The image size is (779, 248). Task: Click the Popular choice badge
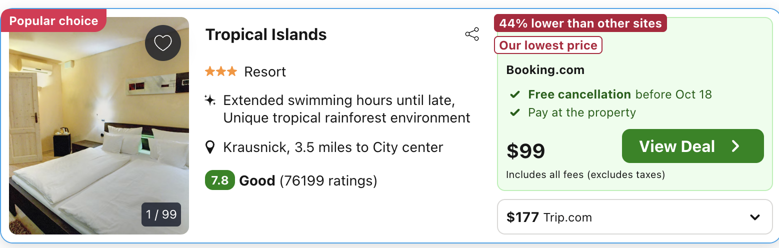click(x=53, y=21)
